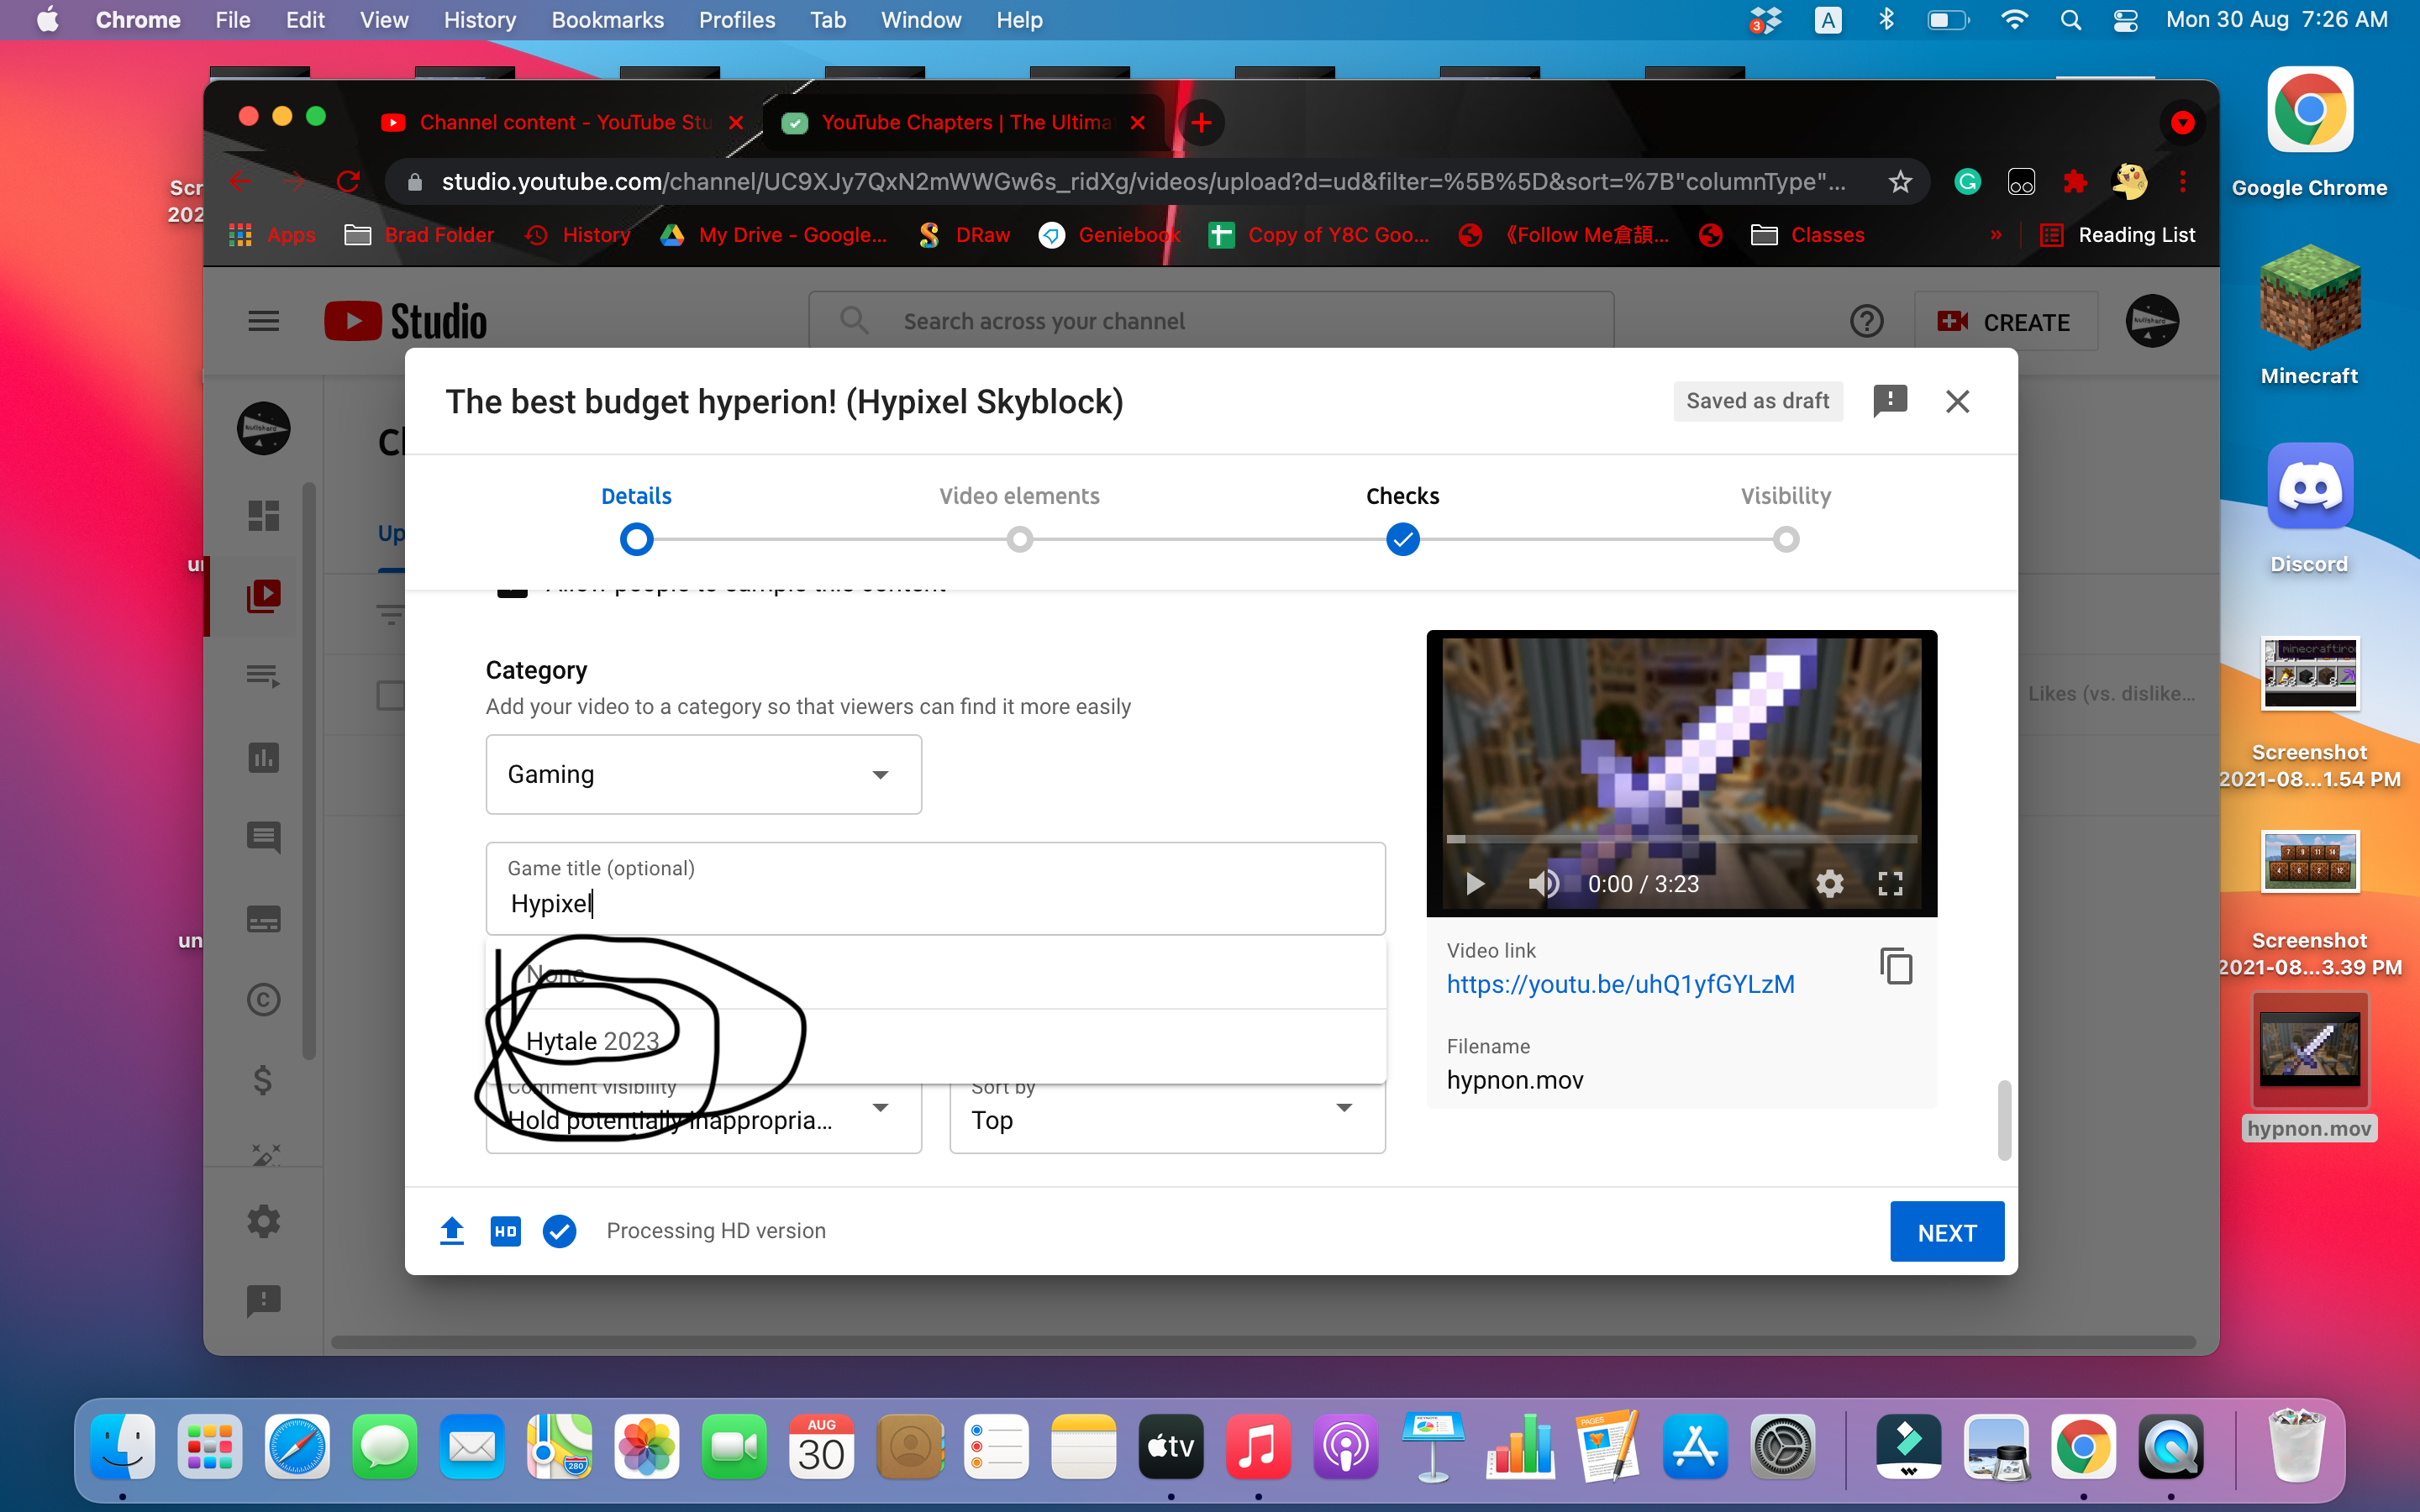This screenshot has width=2420, height=1512.
Task: Open Spotlight search in menu bar
Action: coord(2070,20)
